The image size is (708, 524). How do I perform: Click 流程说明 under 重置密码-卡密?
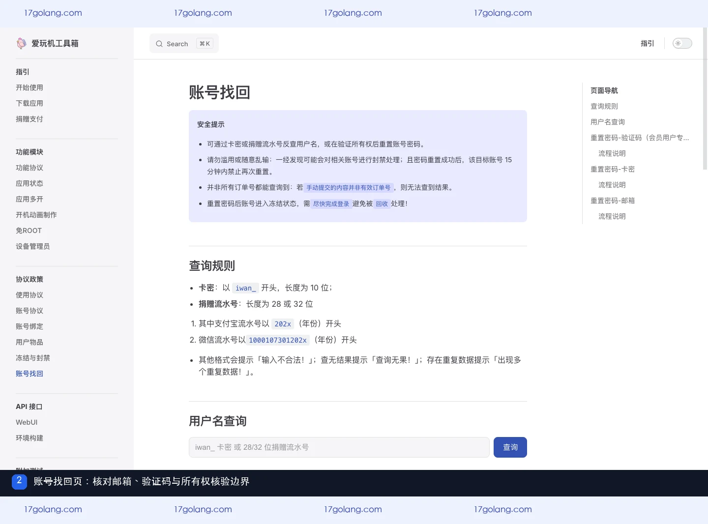[x=612, y=185]
